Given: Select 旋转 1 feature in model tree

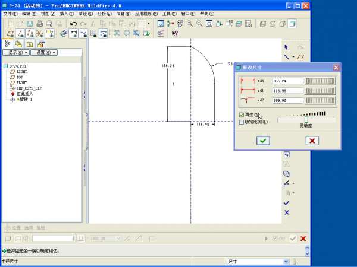Looking at the screenshot, I should pos(26,99).
